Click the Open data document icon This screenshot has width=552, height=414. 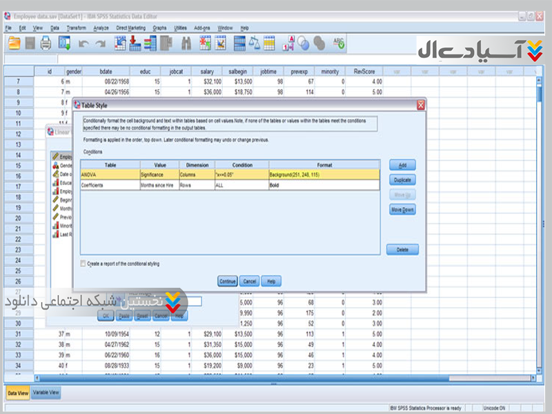pos(14,43)
